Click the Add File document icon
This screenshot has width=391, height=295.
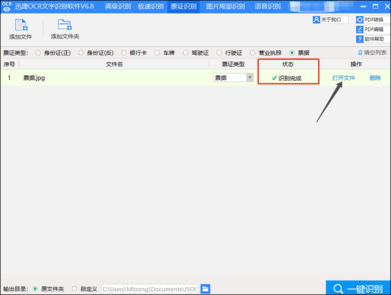[x=21, y=25]
